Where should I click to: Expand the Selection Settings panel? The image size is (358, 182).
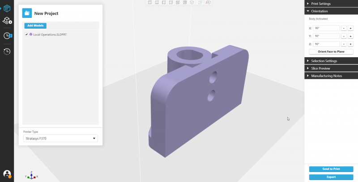click(331, 61)
